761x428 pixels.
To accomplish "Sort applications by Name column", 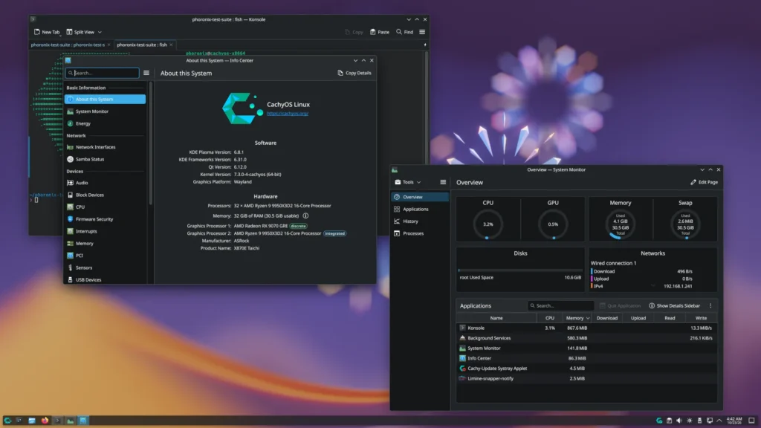I will coord(496,318).
